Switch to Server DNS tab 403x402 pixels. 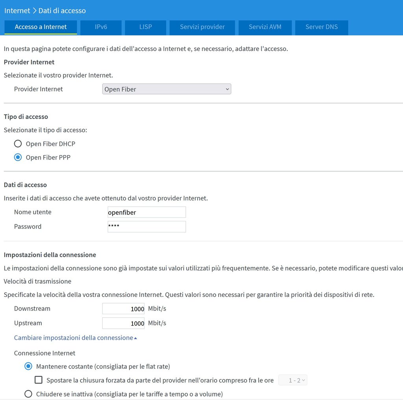click(321, 27)
